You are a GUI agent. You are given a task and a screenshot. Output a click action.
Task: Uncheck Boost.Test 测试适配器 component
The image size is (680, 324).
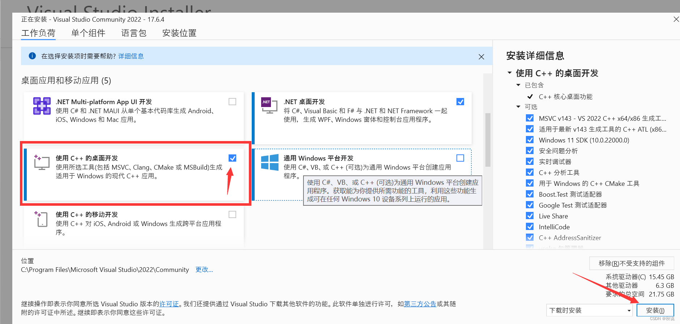click(x=530, y=194)
